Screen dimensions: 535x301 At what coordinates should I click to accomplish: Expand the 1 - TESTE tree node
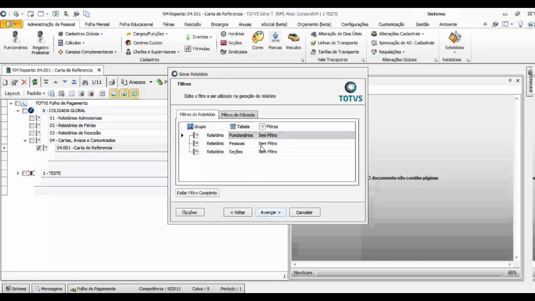pos(18,173)
